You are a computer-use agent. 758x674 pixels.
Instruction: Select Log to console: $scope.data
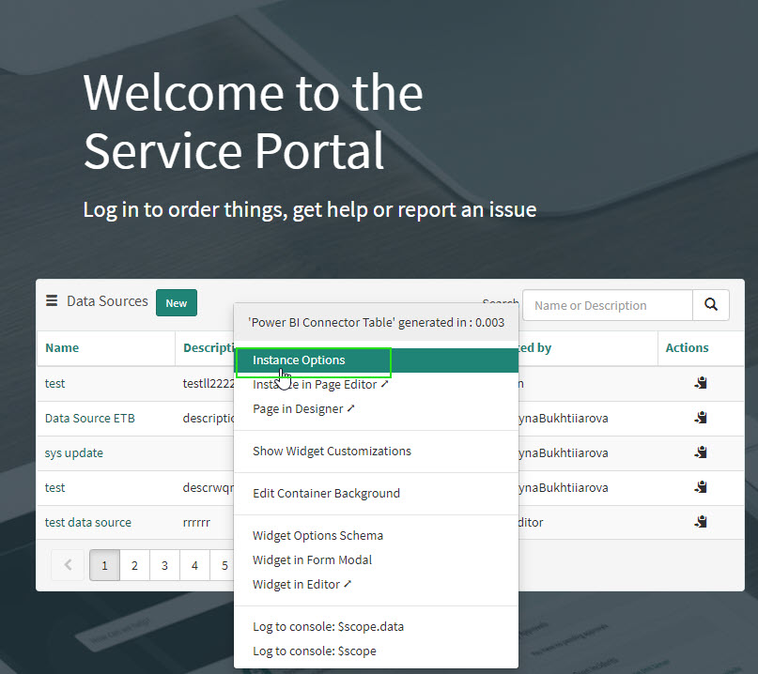tap(328, 627)
